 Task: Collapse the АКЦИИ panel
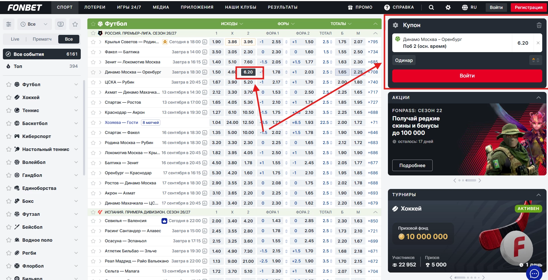click(x=538, y=98)
